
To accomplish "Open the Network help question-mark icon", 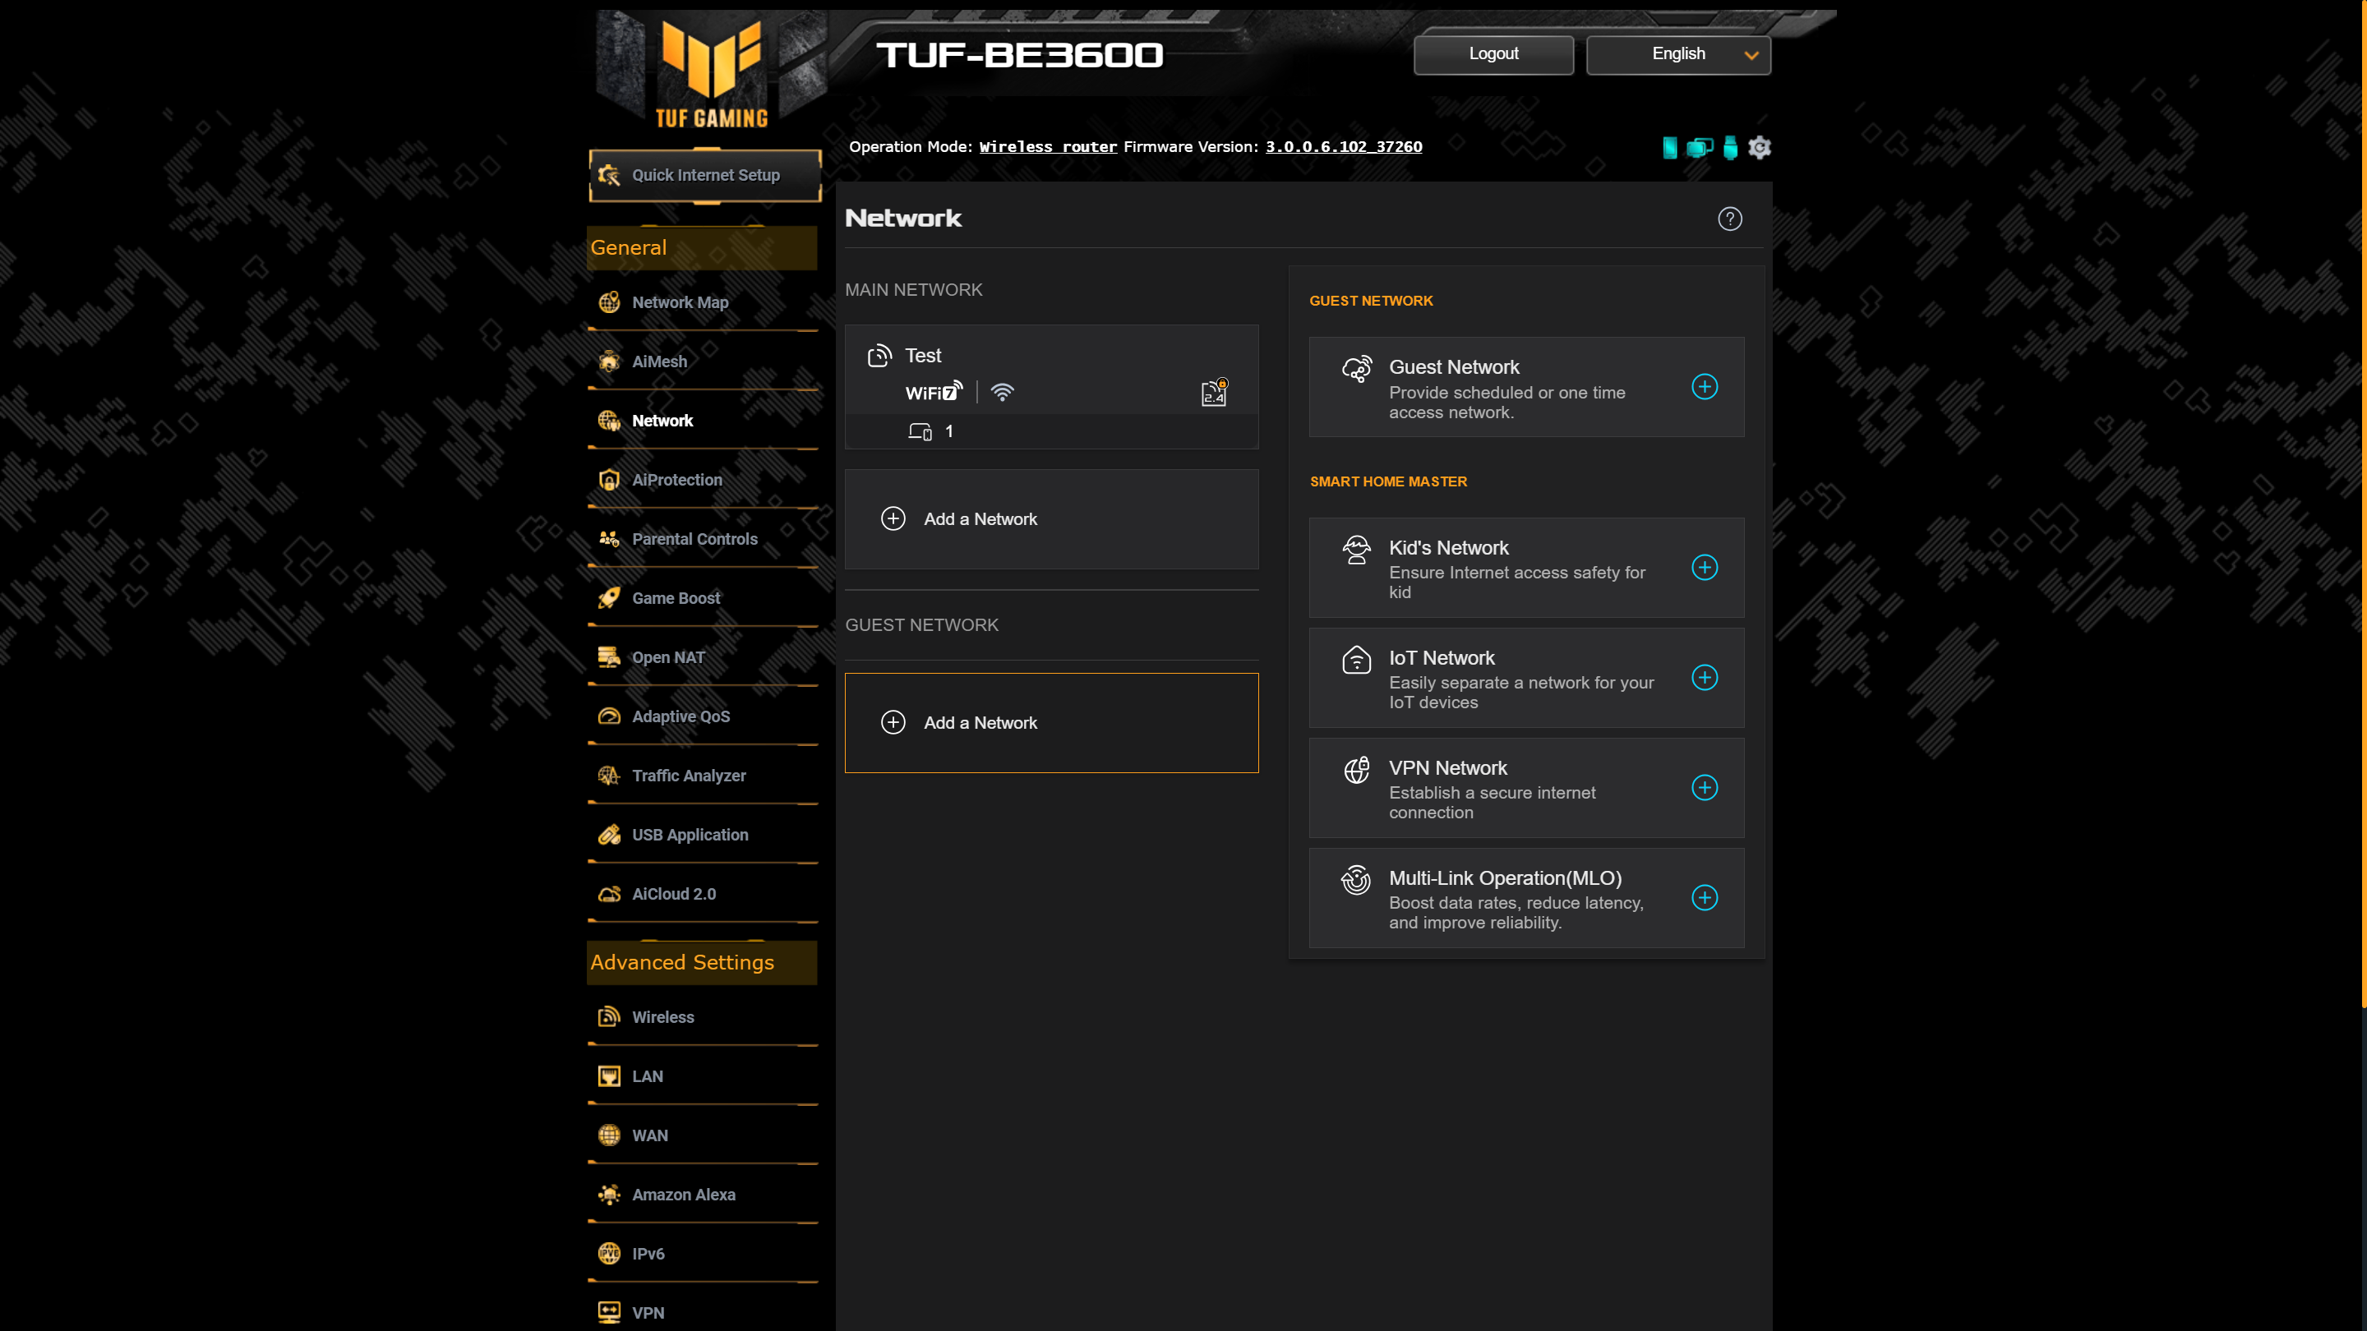I will pos(1729,219).
